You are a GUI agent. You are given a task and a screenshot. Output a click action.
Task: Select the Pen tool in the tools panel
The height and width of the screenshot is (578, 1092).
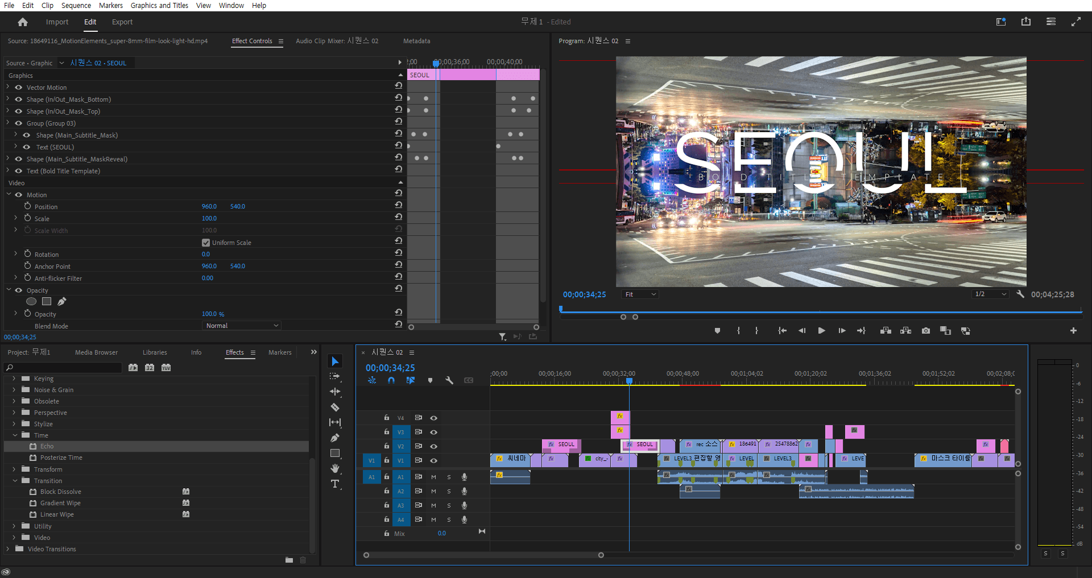pos(335,438)
